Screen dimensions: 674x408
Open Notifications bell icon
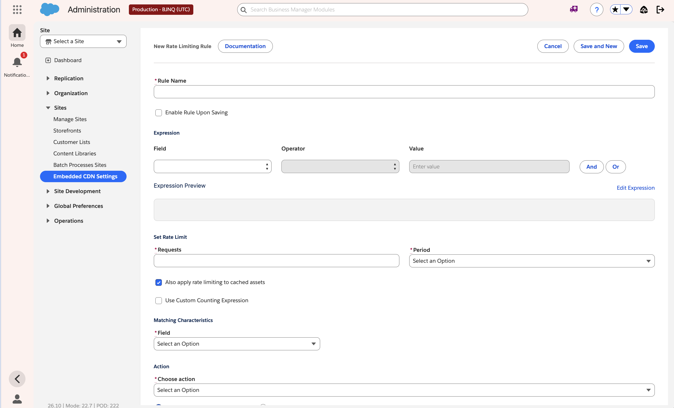click(x=17, y=62)
